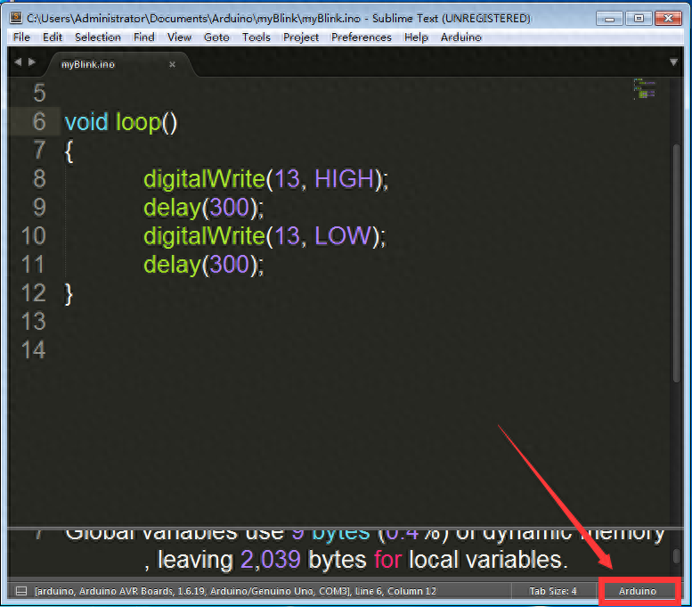
Task: Click 'delay' on line 9
Action: click(172, 208)
